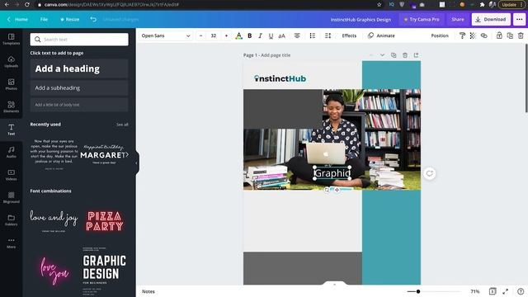Toggle bulleted list

pyautogui.click(x=313, y=35)
